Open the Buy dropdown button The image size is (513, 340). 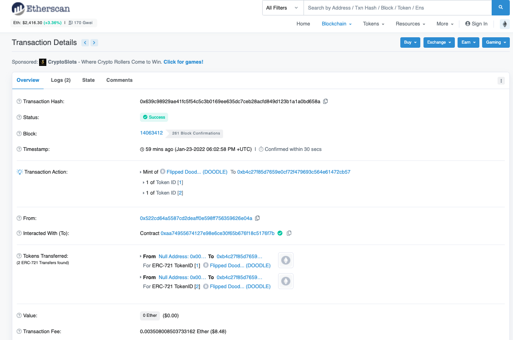pos(410,42)
